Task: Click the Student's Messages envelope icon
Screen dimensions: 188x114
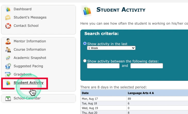Action: pos(8,17)
